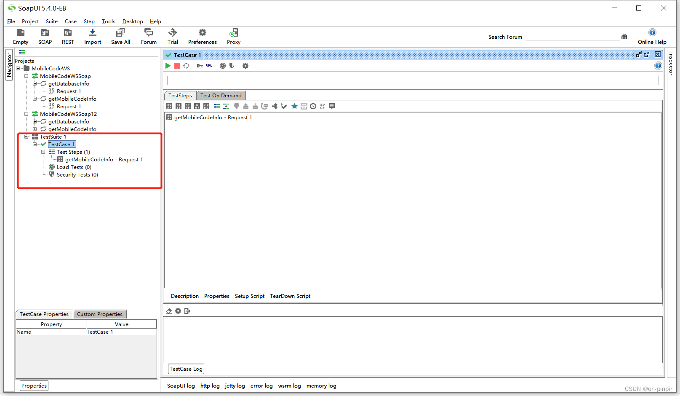Screen dimensions: 680x396
Task: Expand getDatabaseInfo under MobileCodeWSSoap12
Action: 35,121
